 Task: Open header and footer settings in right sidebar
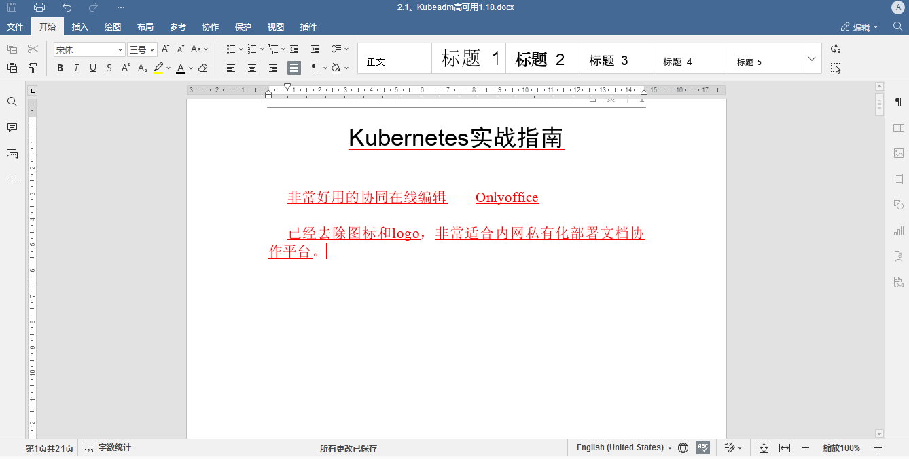point(899,179)
